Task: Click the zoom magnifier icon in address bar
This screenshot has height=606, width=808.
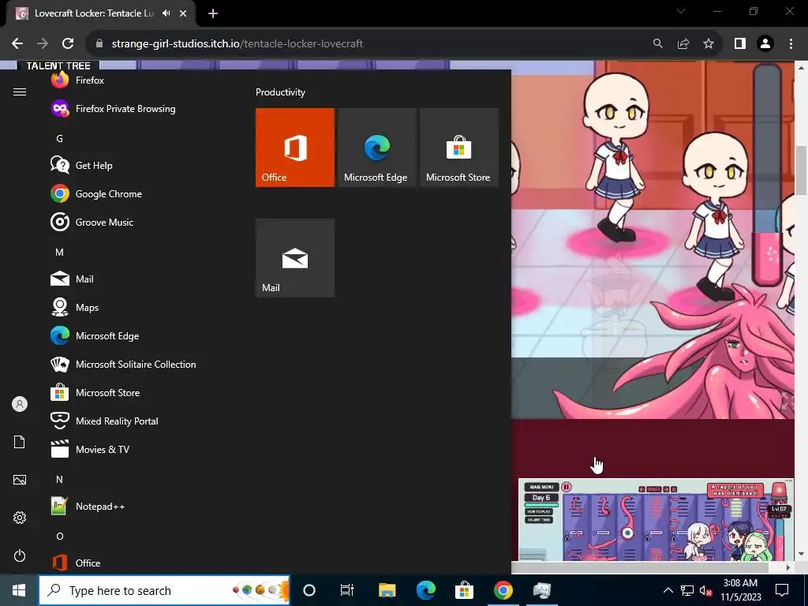Action: pos(657,44)
